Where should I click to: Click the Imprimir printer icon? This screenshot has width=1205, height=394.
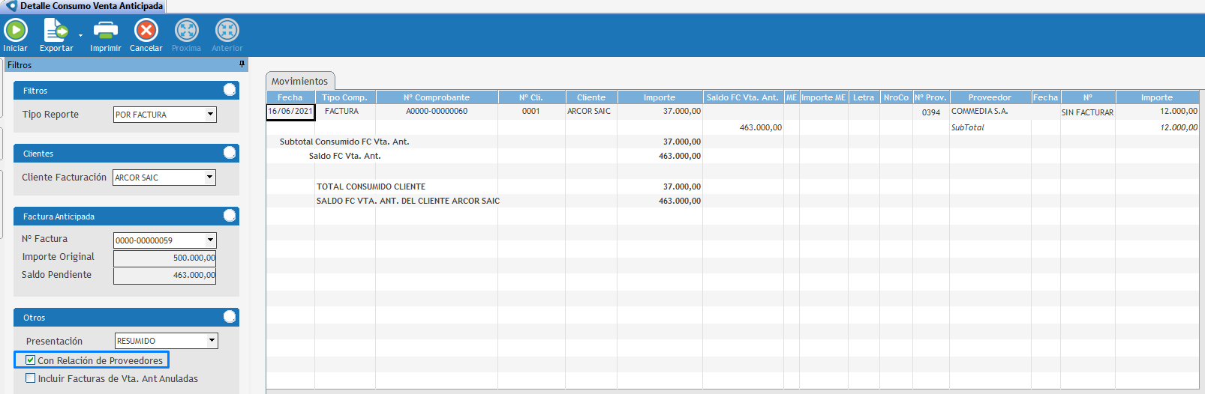tap(105, 30)
